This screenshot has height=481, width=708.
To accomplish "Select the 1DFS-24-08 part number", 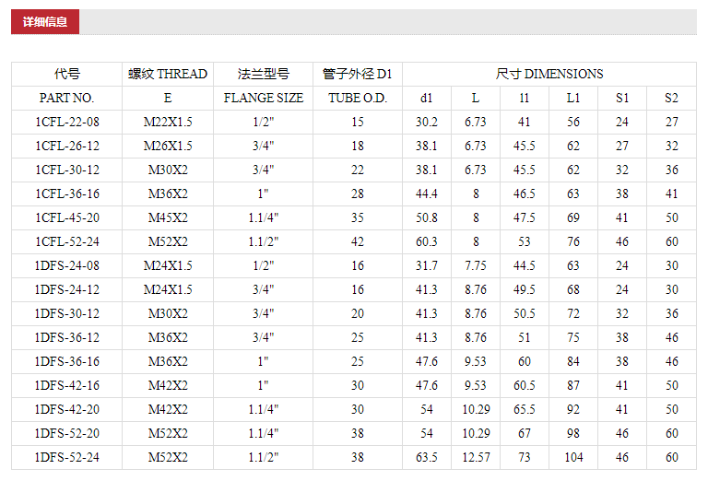I will [67, 265].
